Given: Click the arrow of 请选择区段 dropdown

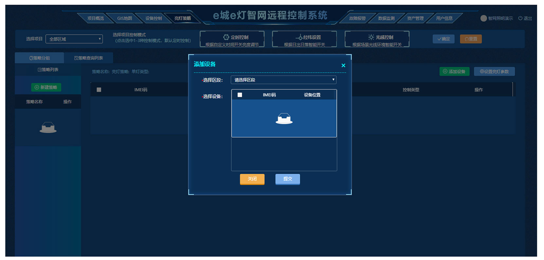Looking at the screenshot, I should pos(333,80).
